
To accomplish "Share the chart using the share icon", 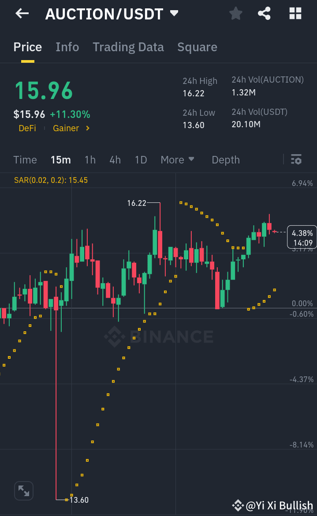I will pyautogui.click(x=264, y=14).
